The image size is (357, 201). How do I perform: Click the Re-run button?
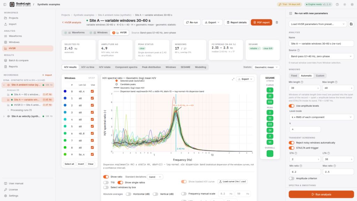[192, 22]
